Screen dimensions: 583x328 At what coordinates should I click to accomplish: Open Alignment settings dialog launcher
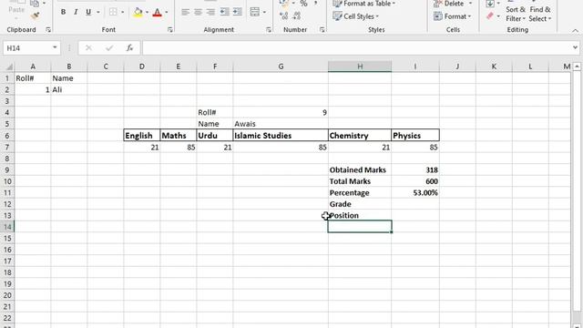pos(269,30)
